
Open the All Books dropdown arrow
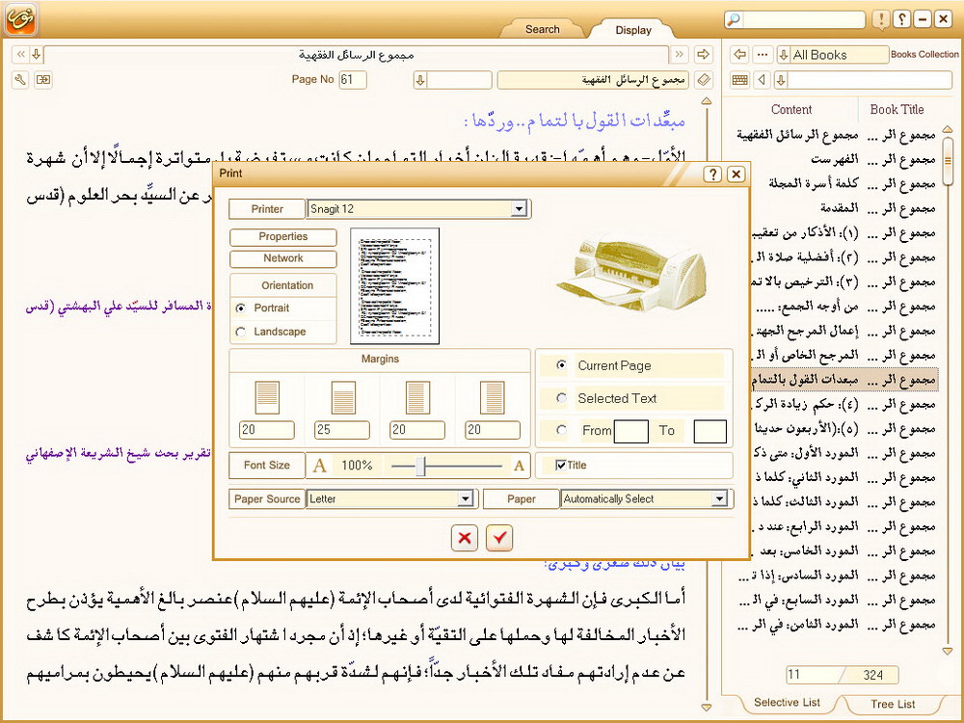[x=784, y=55]
